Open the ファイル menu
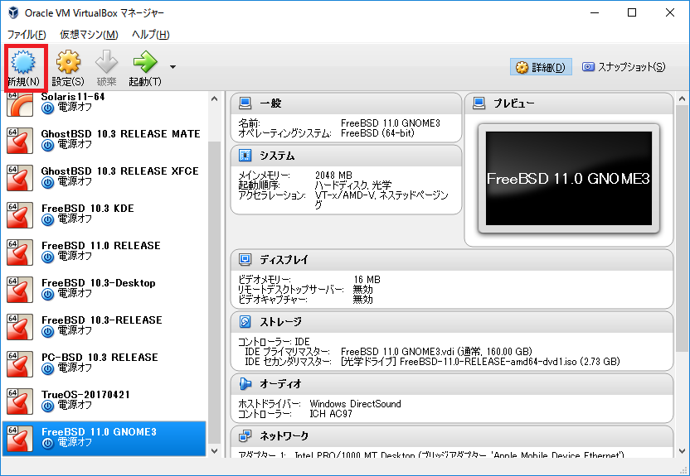The image size is (690, 476). 27,34
